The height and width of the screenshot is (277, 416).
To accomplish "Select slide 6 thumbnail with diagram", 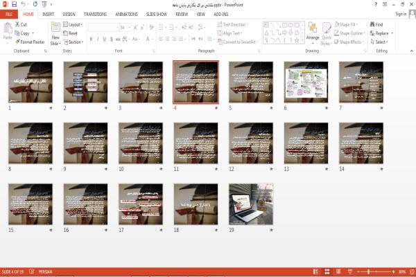I will [x=306, y=82].
